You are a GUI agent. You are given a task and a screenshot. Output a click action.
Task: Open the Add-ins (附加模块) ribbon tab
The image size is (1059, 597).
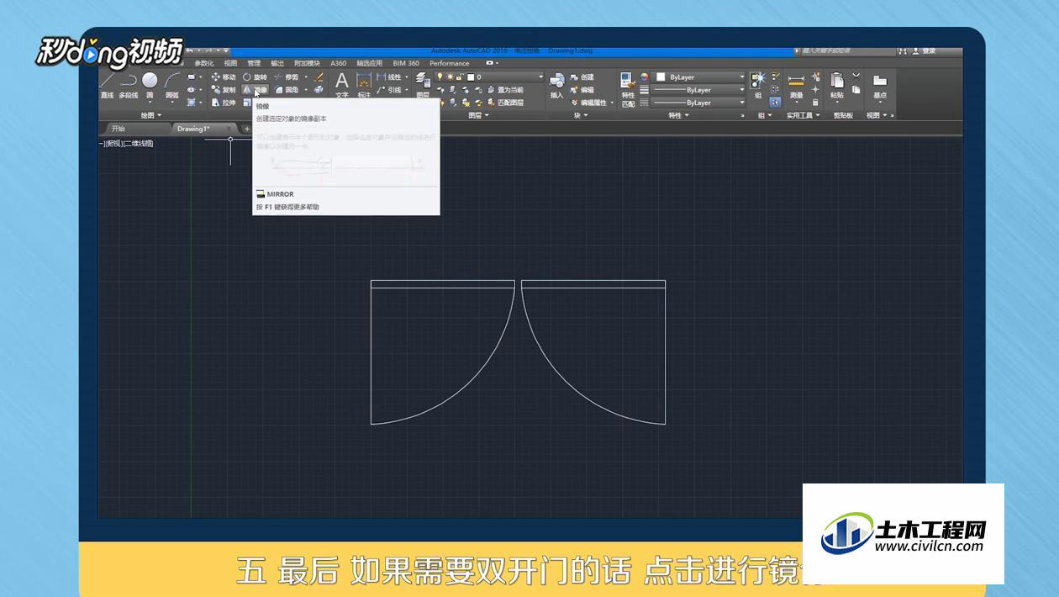tap(307, 63)
